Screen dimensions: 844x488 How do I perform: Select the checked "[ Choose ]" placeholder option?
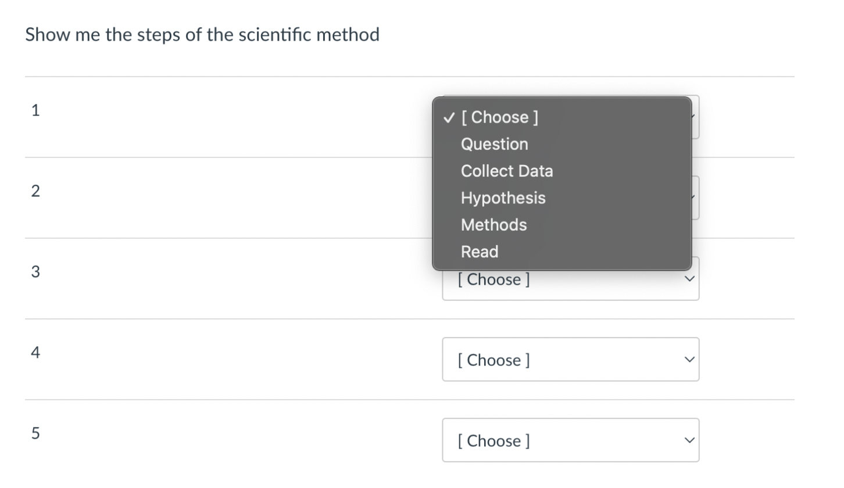(500, 117)
